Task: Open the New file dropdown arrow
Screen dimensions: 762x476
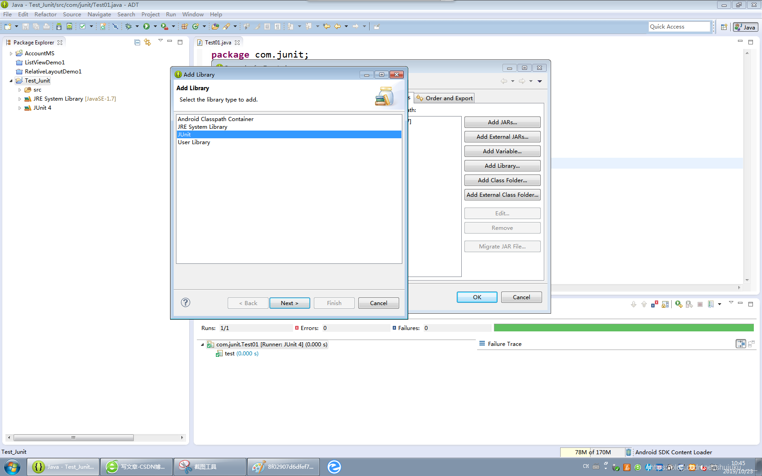Action: pyautogui.click(x=16, y=27)
